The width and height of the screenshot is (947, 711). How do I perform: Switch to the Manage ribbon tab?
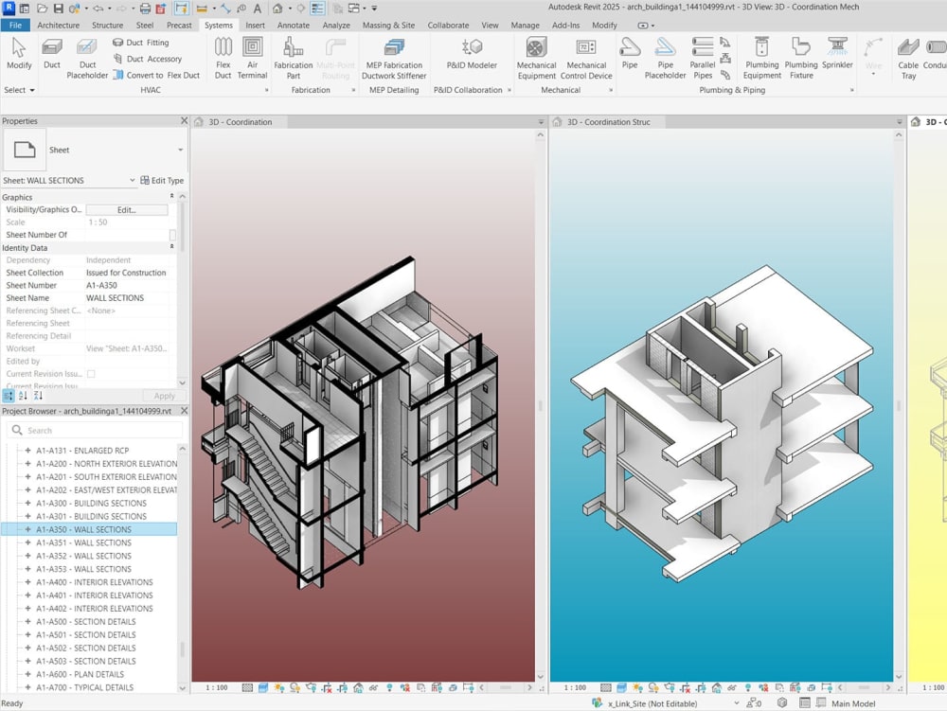click(525, 26)
